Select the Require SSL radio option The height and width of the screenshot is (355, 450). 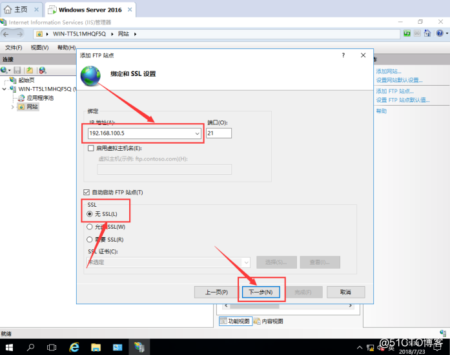click(90, 239)
